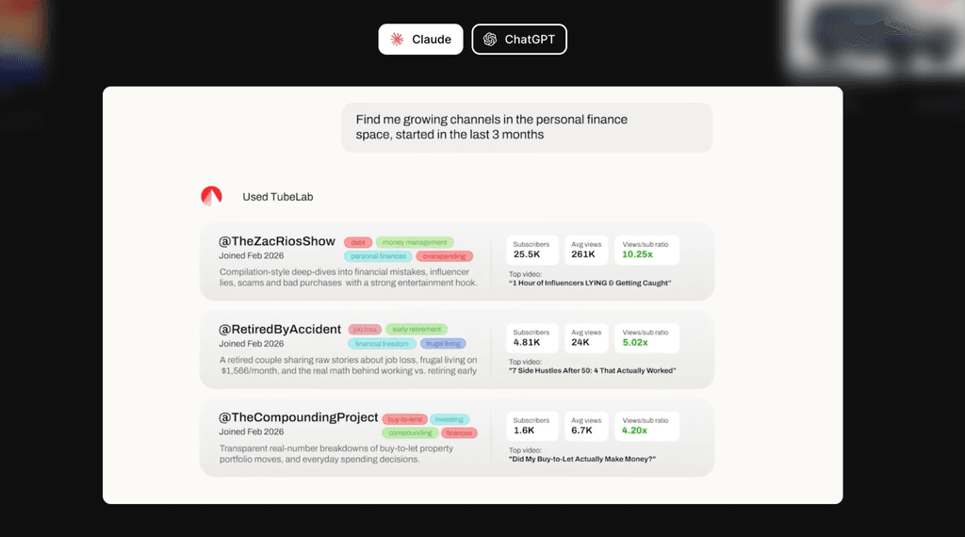
Task: Open the @TheCompoundingProject channel link
Action: (x=299, y=417)
